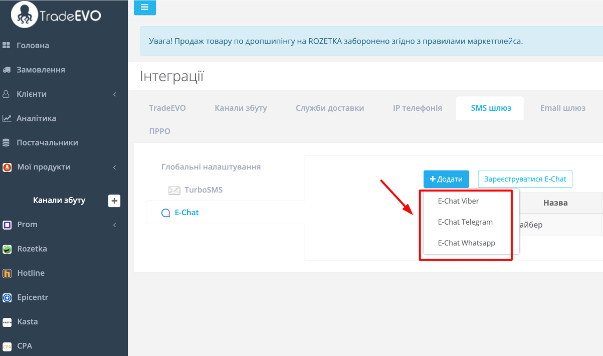This screenshot has width=603, height=356.
Task: Choose E-Chat Viber from dropdown
Action: tap(459, 201)
